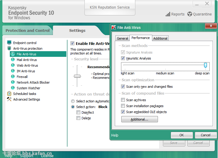Select Mail Anti-Virus in the tree

click(27, 60)
